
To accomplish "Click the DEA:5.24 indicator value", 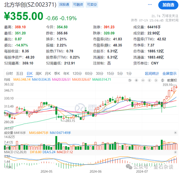I will [49, 152].
